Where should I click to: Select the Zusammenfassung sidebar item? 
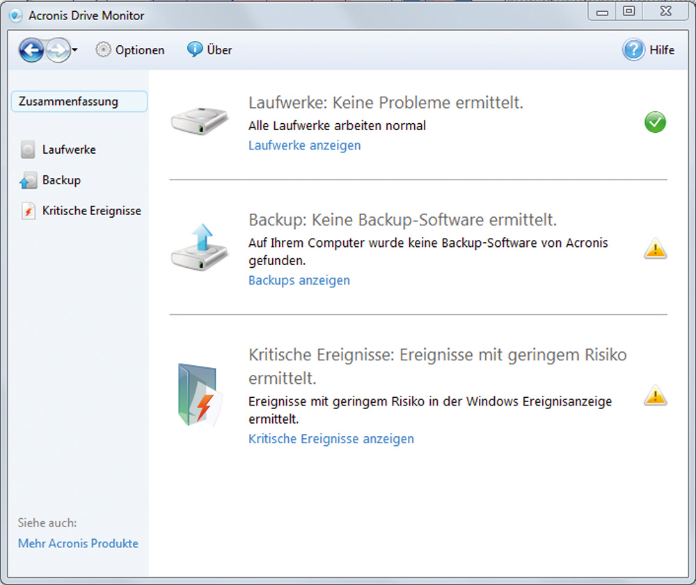pyautogui.click(x=79, y=102)
